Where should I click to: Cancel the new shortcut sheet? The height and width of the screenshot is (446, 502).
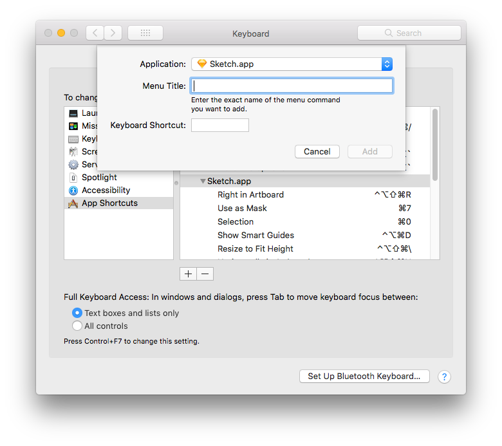(x=317, y=151)
